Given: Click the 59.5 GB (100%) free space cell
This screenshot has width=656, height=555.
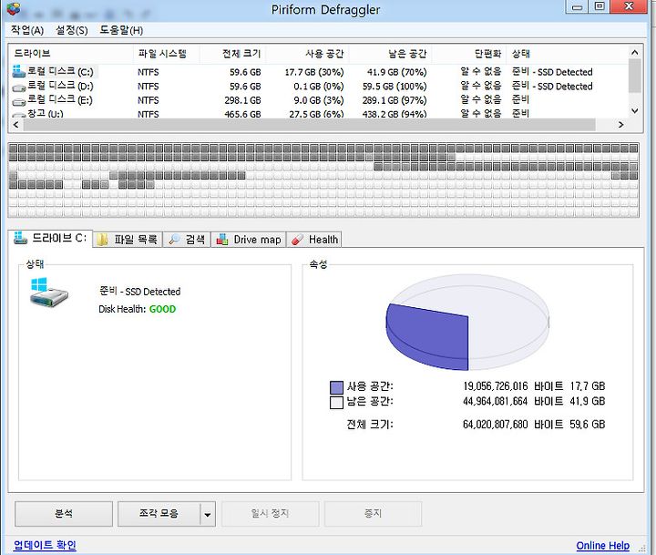Looking at the screenshot, I should pyautogui.click(x=395, y=87).
